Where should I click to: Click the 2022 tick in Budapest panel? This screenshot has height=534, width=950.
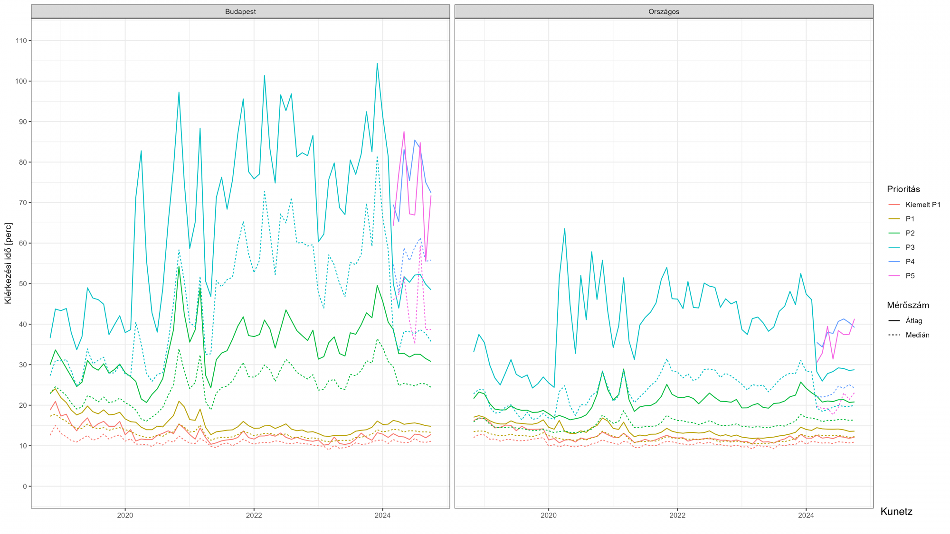[x=254, y=515]
